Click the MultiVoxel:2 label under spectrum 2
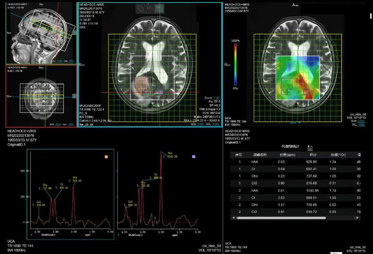This screenshot has width=373, height=254. point(136,235)
